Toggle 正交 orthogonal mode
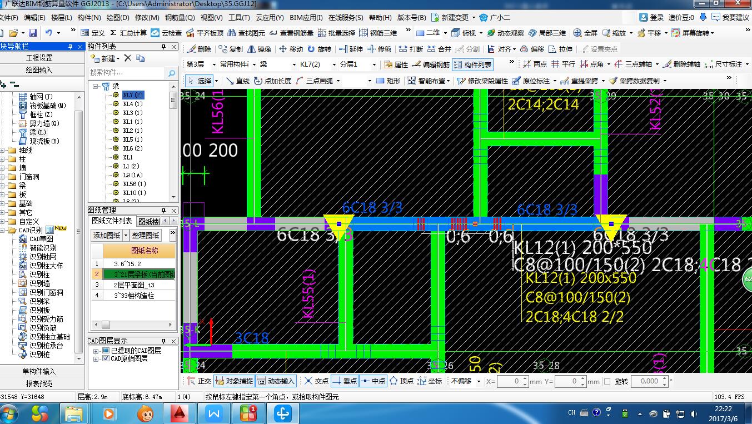Viewport: 752px width, 424px height. pos(199,381)
